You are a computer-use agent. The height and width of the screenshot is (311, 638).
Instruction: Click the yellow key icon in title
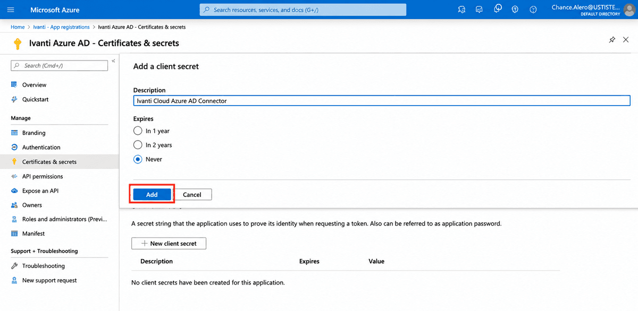tap(18, 44)
